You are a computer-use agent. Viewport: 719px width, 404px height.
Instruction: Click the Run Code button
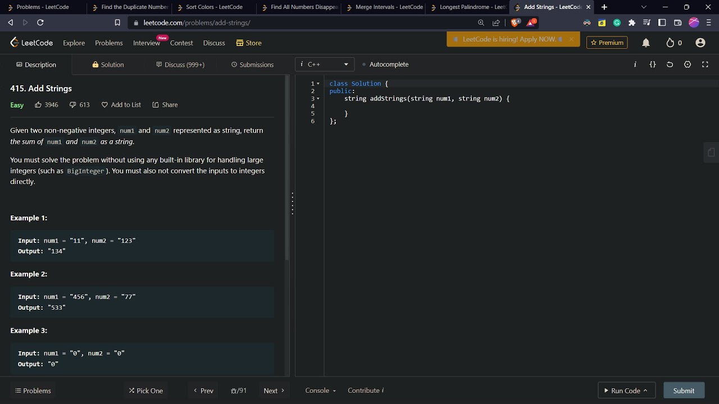[626, 391]
